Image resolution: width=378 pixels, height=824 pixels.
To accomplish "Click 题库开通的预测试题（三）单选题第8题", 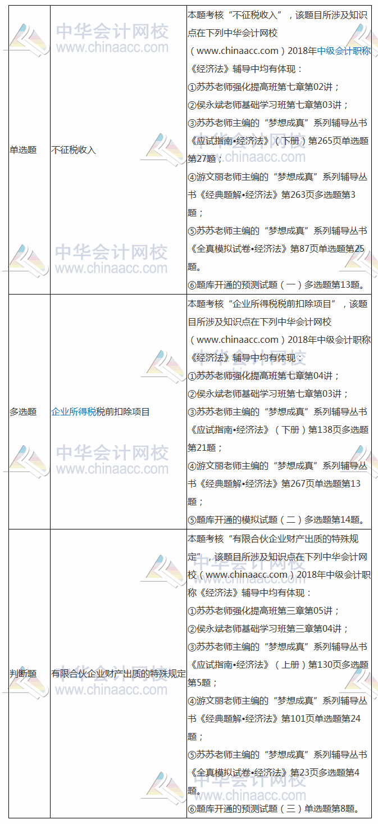I will click(274, 809).
